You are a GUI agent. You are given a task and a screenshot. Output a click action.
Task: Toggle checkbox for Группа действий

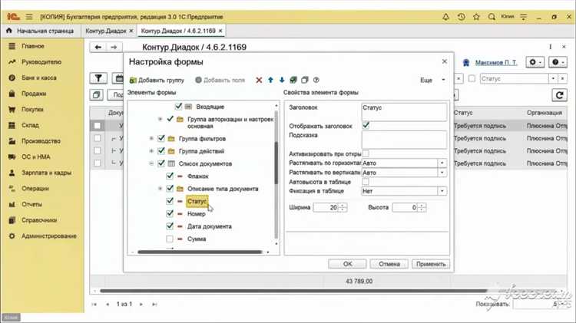161,151
